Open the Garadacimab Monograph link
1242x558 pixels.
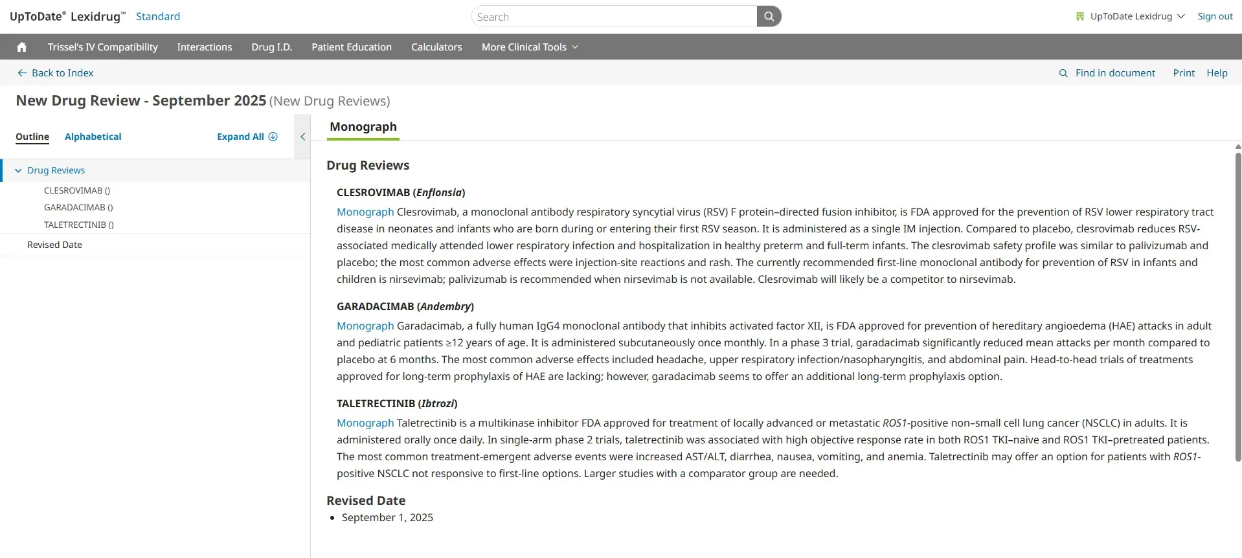(365, 326)
